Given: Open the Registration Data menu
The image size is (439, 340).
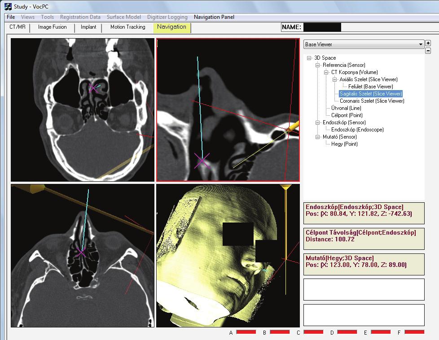Looking at the screenshot, I should (x=80, y=17).
